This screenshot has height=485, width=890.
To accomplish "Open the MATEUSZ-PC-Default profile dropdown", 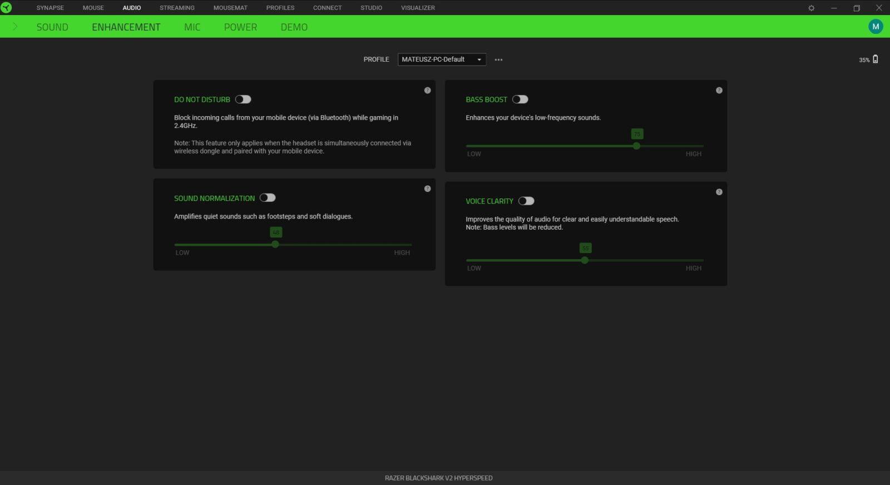I will (442, 60).
